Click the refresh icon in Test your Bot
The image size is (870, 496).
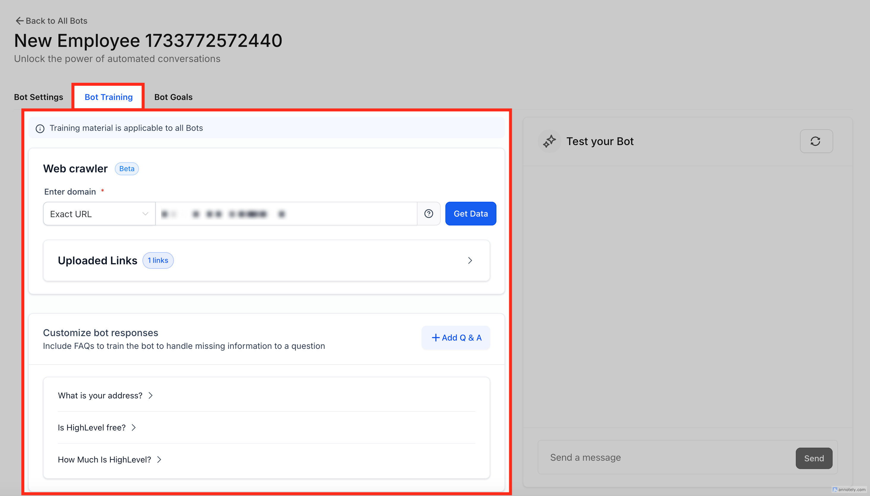coord(816,141)
